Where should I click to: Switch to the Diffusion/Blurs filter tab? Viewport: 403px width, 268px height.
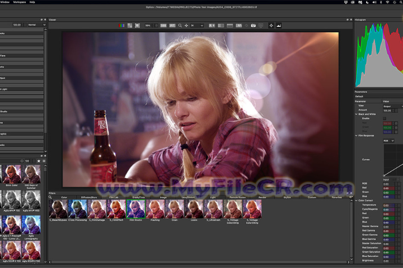pyautogui.click(x=89, y=197)
